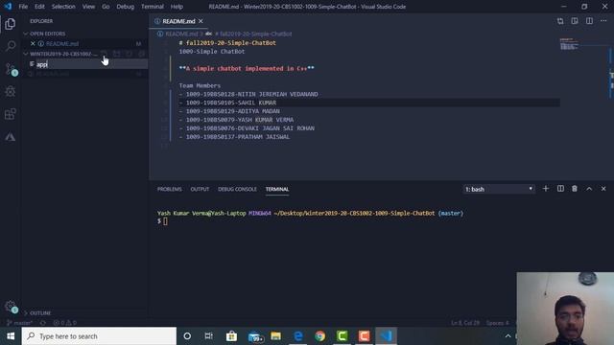Viewport: 614px width, 345px height.
Task: Expand the OUTLINE section
Action: 37,313
